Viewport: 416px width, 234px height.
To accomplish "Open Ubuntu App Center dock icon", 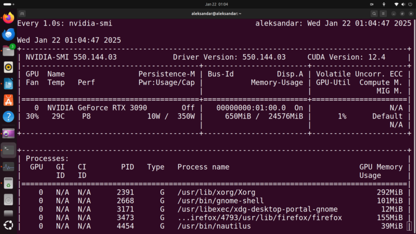I will [x=9, y=100].
